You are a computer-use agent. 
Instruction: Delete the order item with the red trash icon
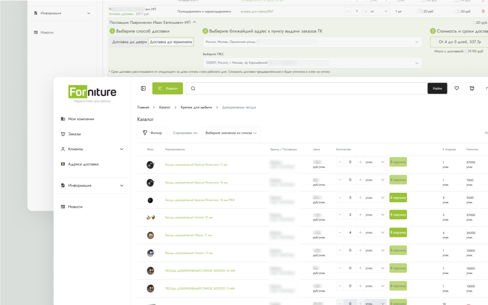(x=483, y=11)
